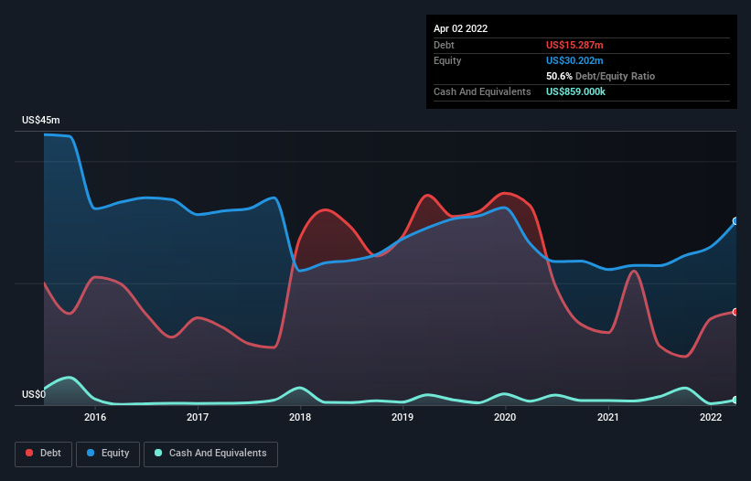Select the 2018 axis label
The image size is (751, 481).
(x=300, y=417)
